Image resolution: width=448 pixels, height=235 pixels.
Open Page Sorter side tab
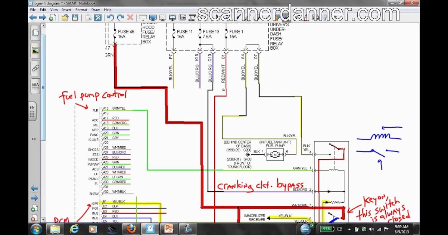[35, 33]
